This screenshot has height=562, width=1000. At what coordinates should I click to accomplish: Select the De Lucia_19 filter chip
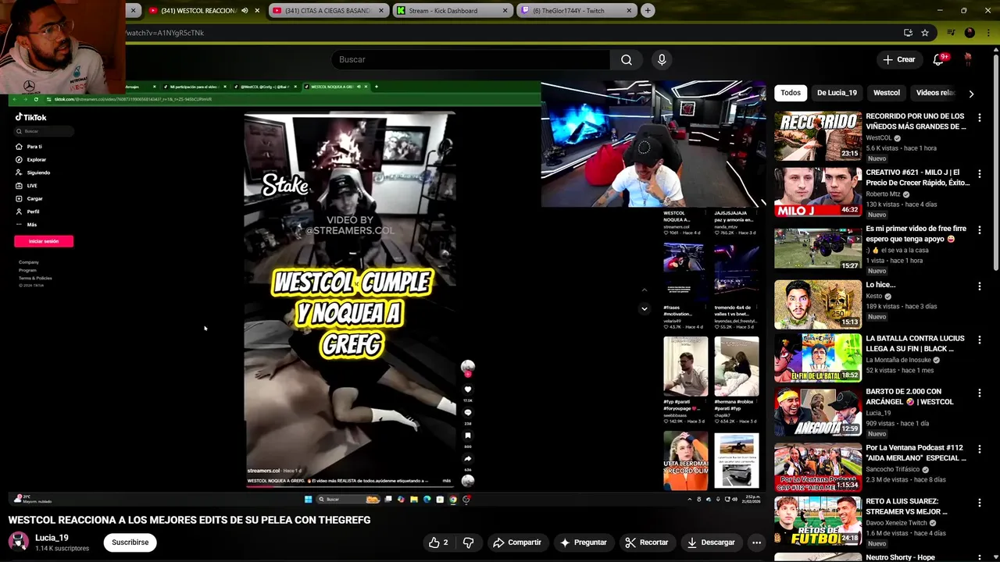[837, 93]
